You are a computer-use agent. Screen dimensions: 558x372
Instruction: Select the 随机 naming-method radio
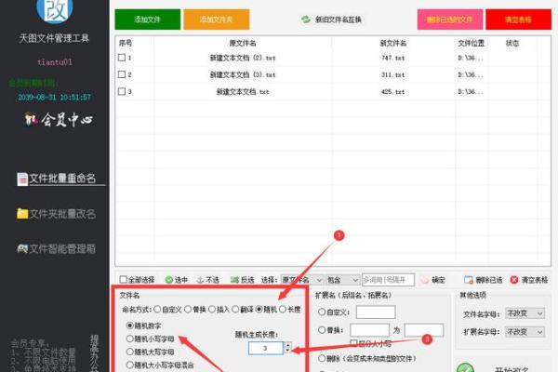[259, 309]
